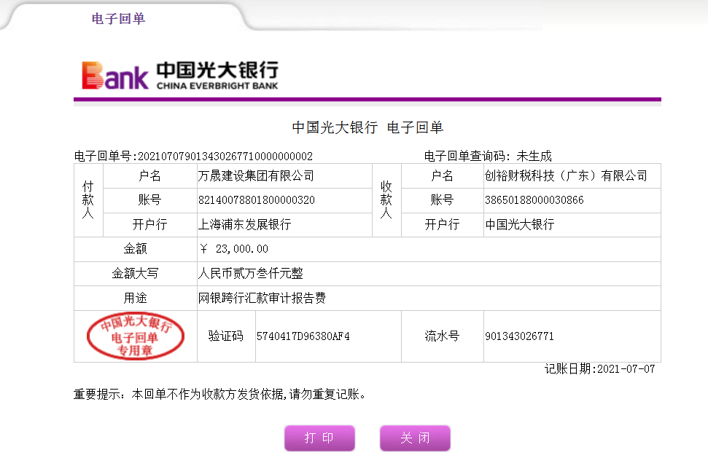Click the 打印 print button

click(319, 438)
